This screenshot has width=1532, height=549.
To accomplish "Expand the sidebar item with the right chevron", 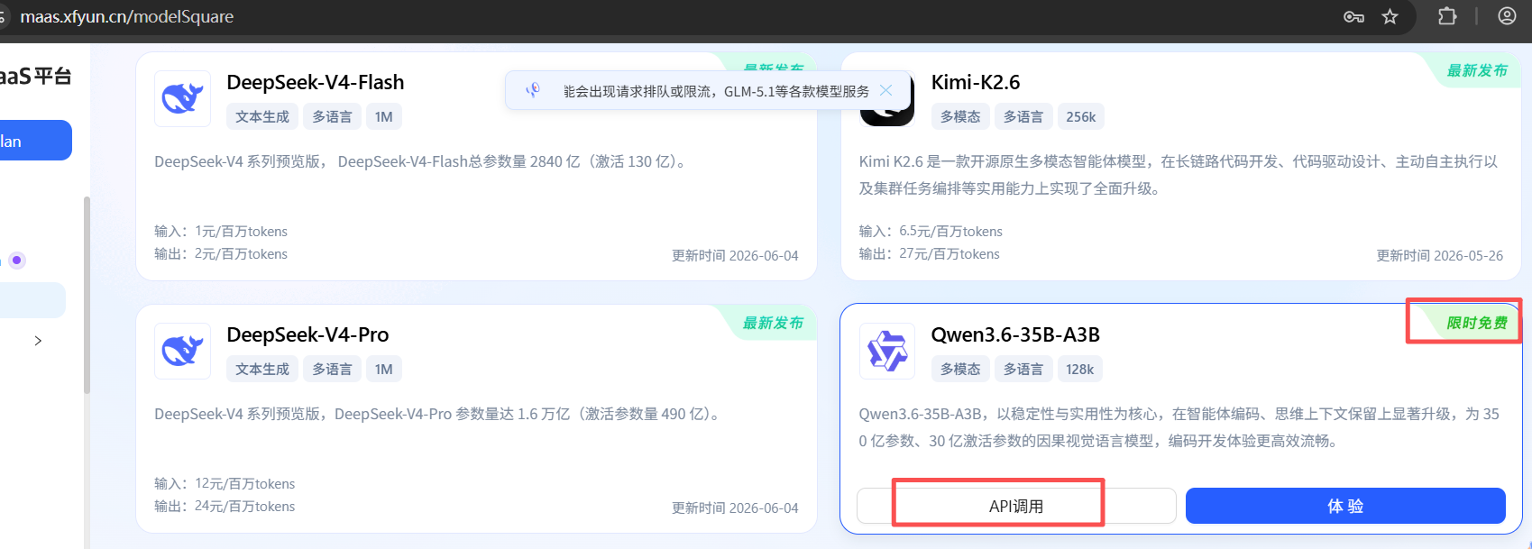I will (38, 341).
